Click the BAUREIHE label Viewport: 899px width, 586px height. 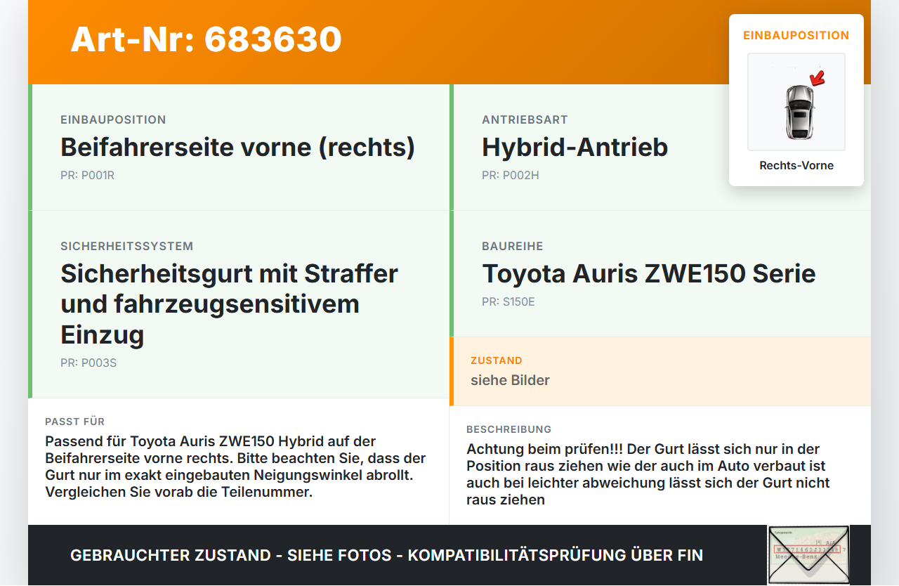(513, 247)
